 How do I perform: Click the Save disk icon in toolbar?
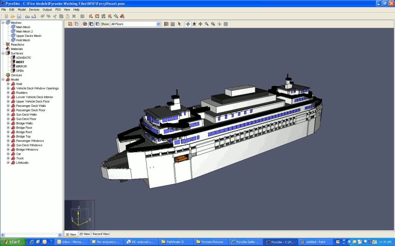(x=19, y=16)
